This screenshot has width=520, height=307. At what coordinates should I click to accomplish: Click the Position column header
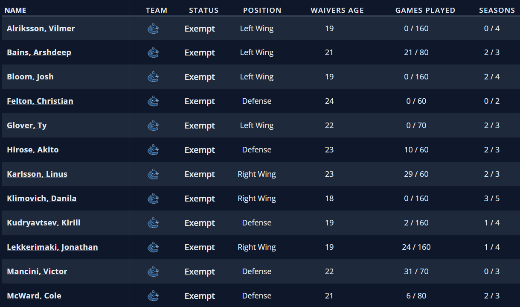262,10
